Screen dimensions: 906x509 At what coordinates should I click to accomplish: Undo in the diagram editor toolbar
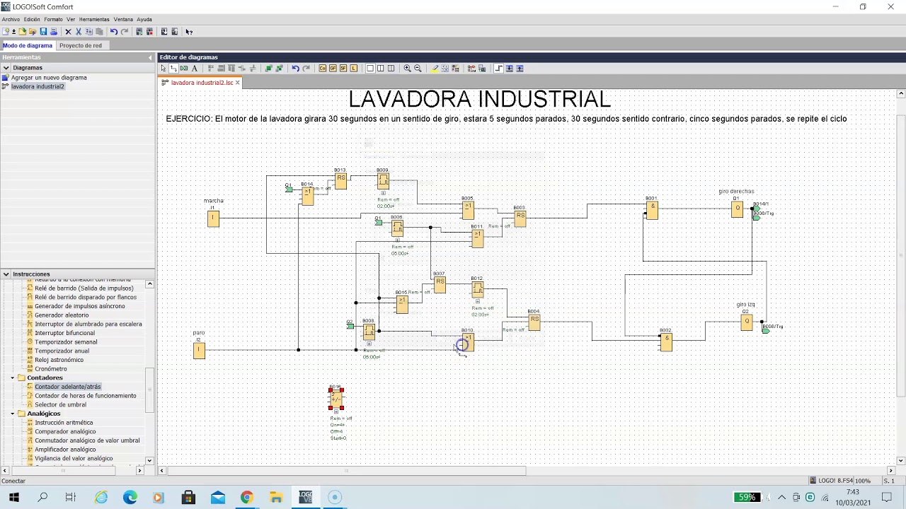pos(295,69)
